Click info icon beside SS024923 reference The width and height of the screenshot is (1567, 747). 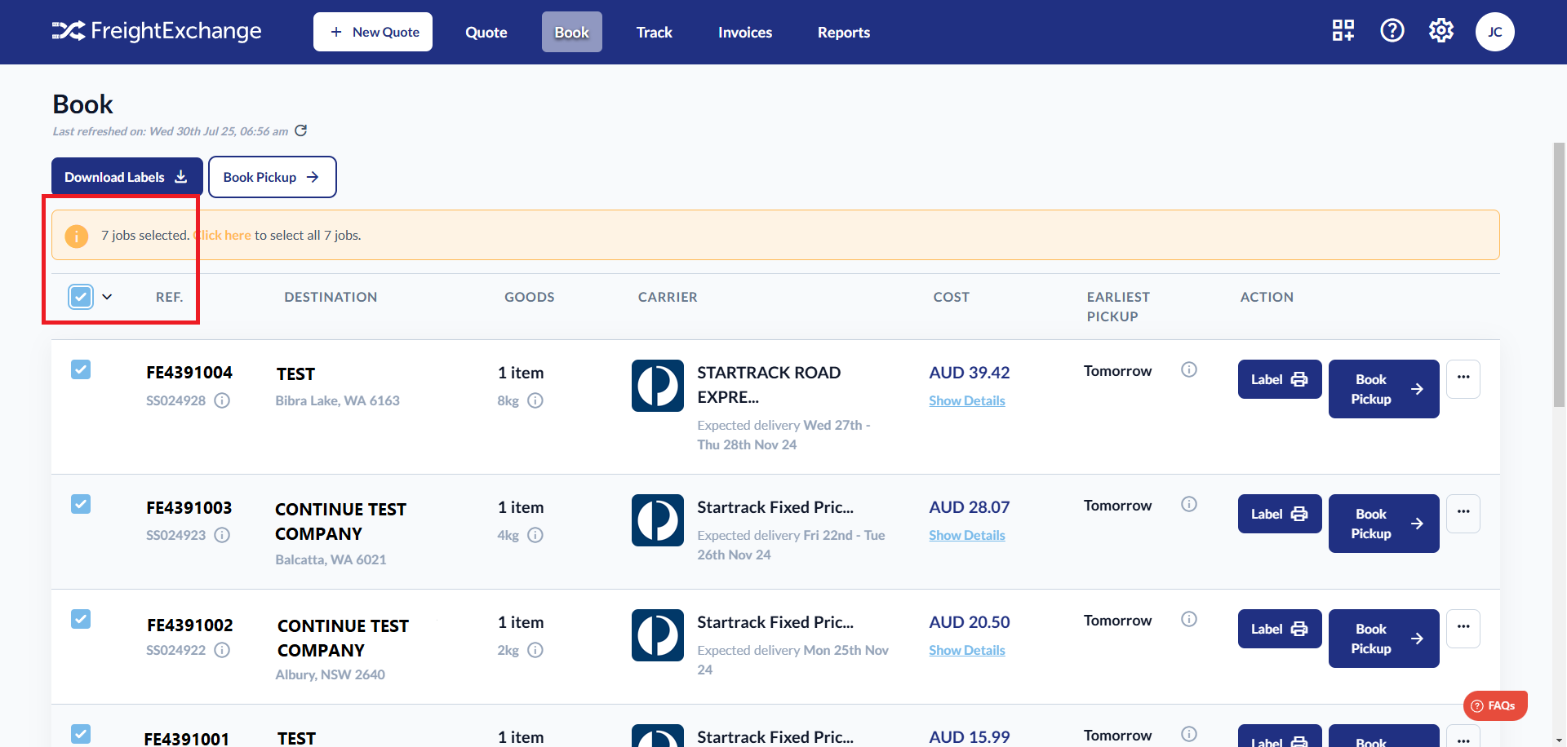coord(222,535)
